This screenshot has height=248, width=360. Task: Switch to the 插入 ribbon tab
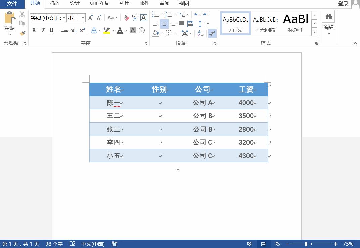(x=55, y=4)
